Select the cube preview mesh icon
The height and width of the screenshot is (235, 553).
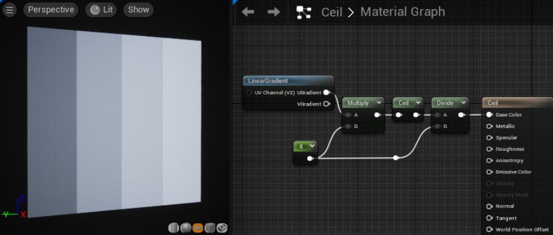pyautogui.click(x=210, y=228)
